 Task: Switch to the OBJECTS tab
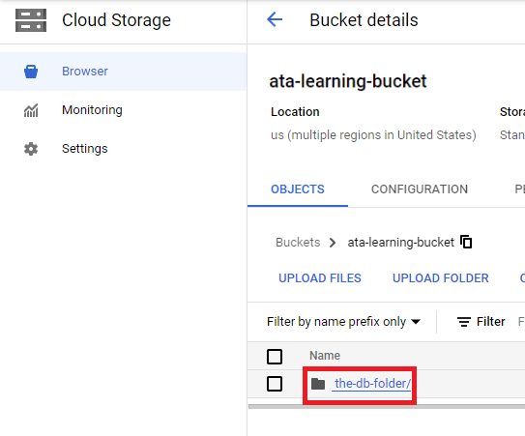coord(298,189)
